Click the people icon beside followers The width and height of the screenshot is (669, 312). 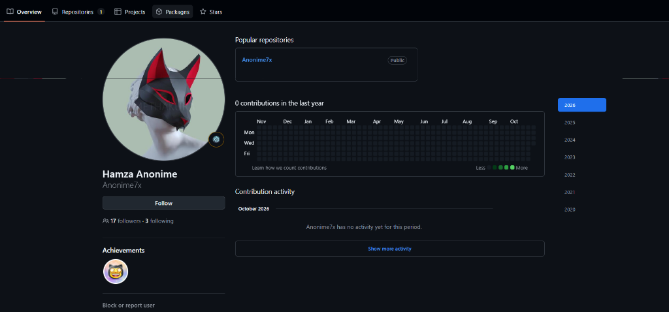[x=105, y=221]
